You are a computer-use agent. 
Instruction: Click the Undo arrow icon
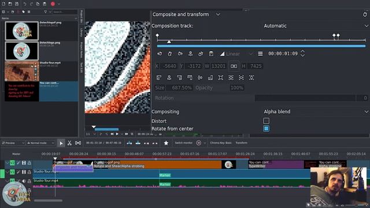tap(25, 4)
